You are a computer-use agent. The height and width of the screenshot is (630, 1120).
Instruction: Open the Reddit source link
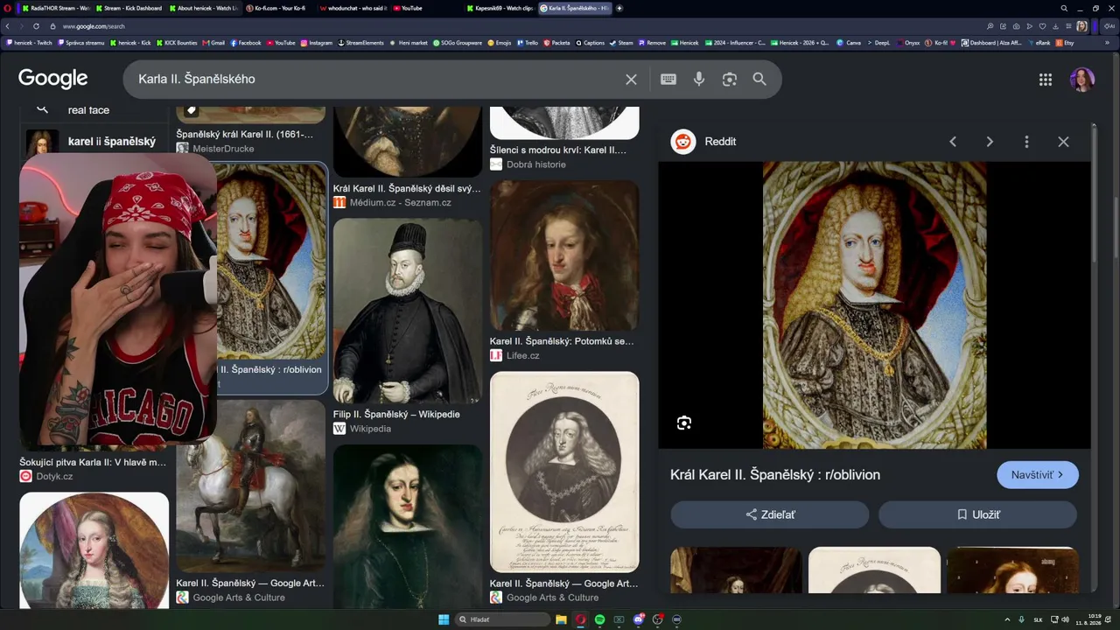[x=703, y=142]
